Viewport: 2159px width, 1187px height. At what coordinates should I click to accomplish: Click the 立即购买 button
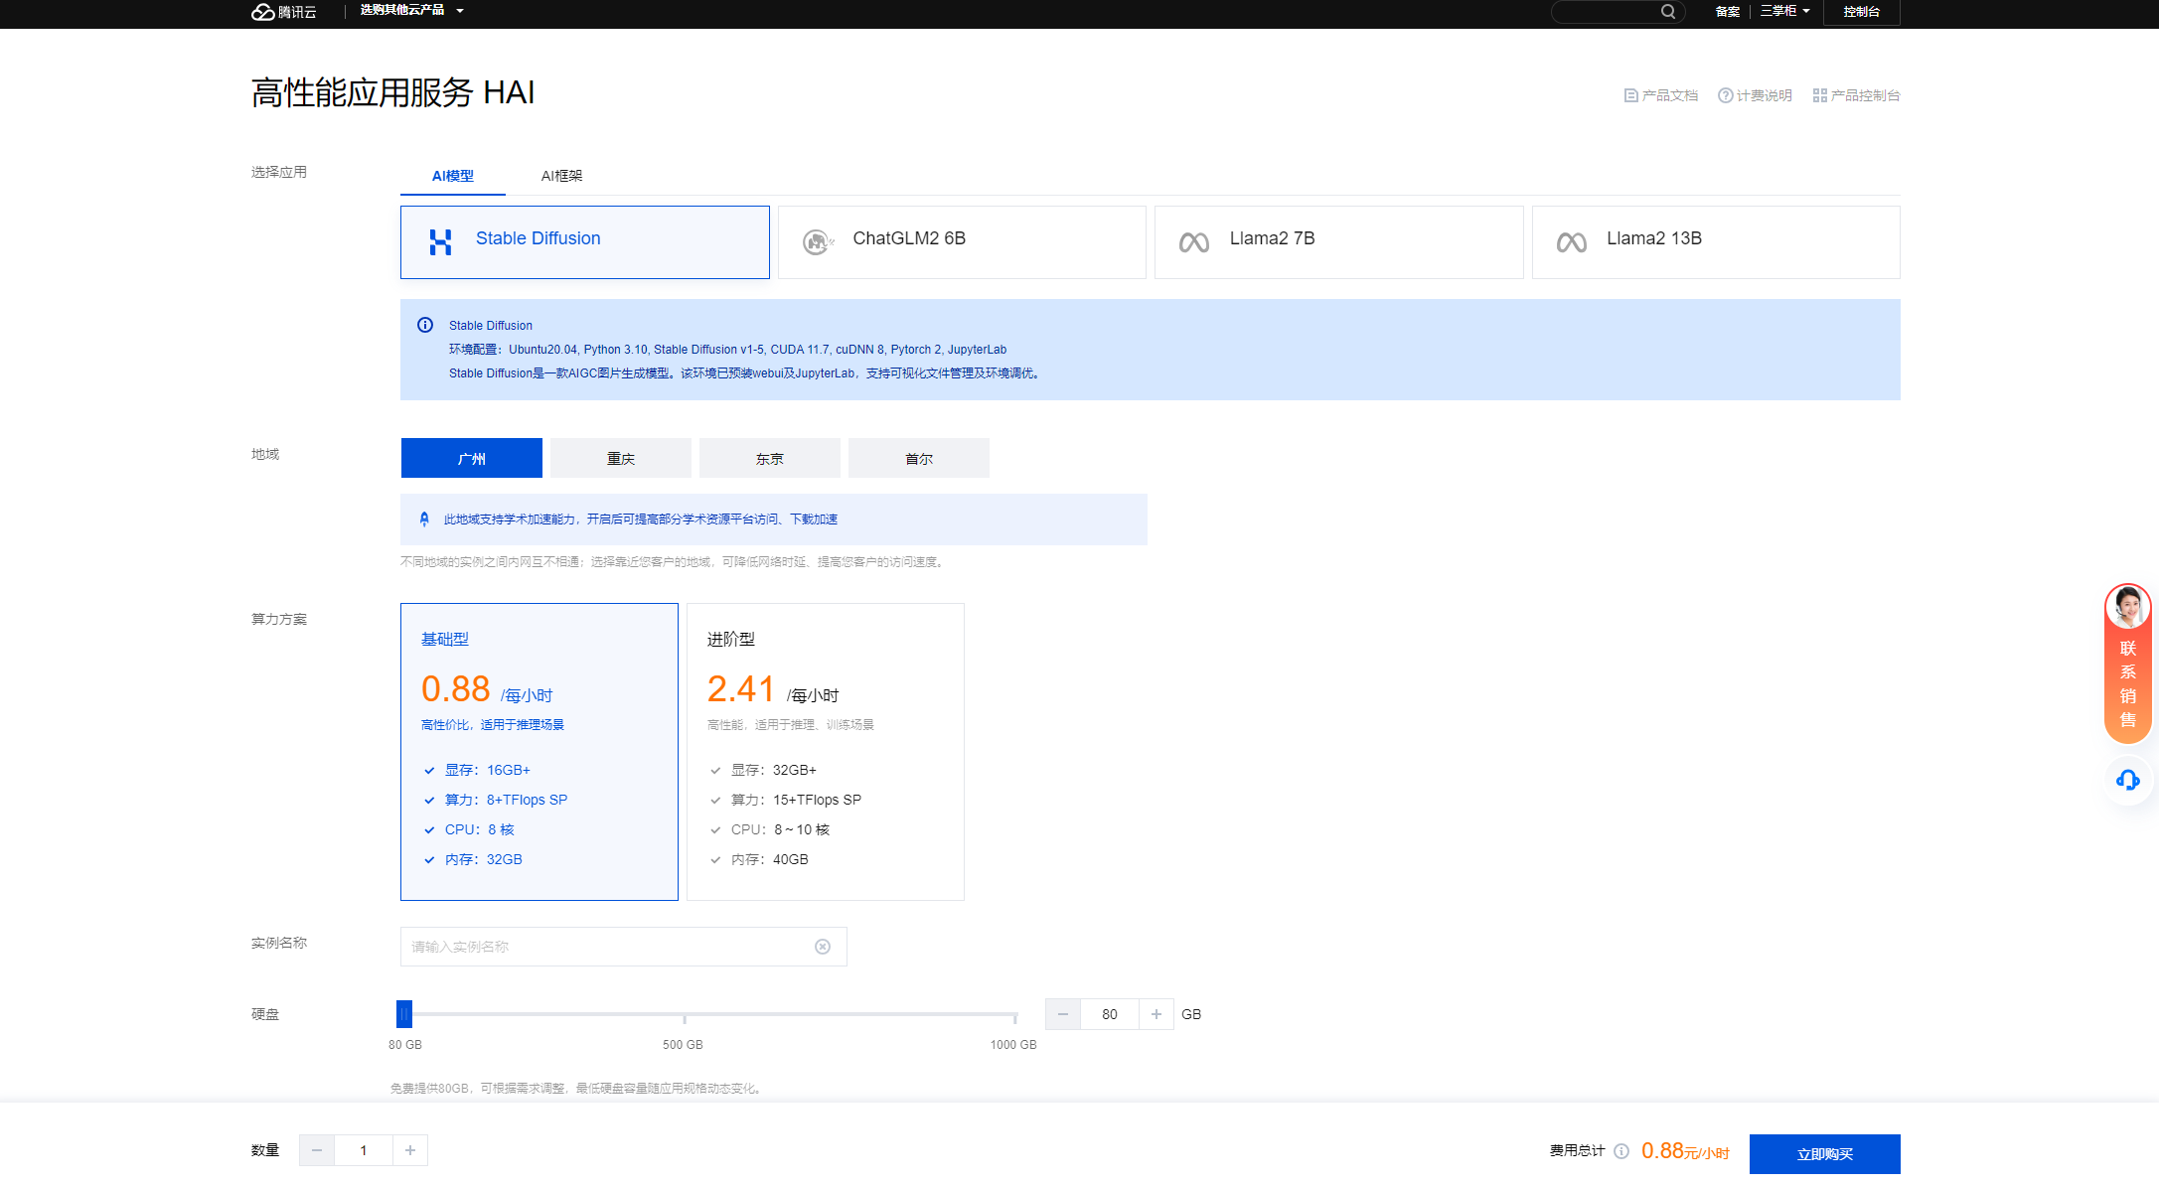coord(1824,1154)
